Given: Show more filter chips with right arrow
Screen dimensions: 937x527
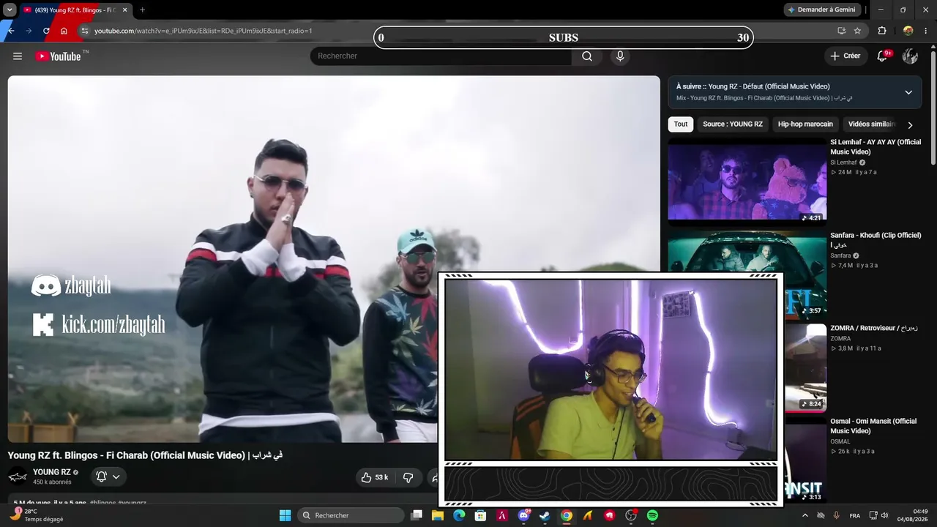Looking at the screenshot, I should click(x=910, y=125).
